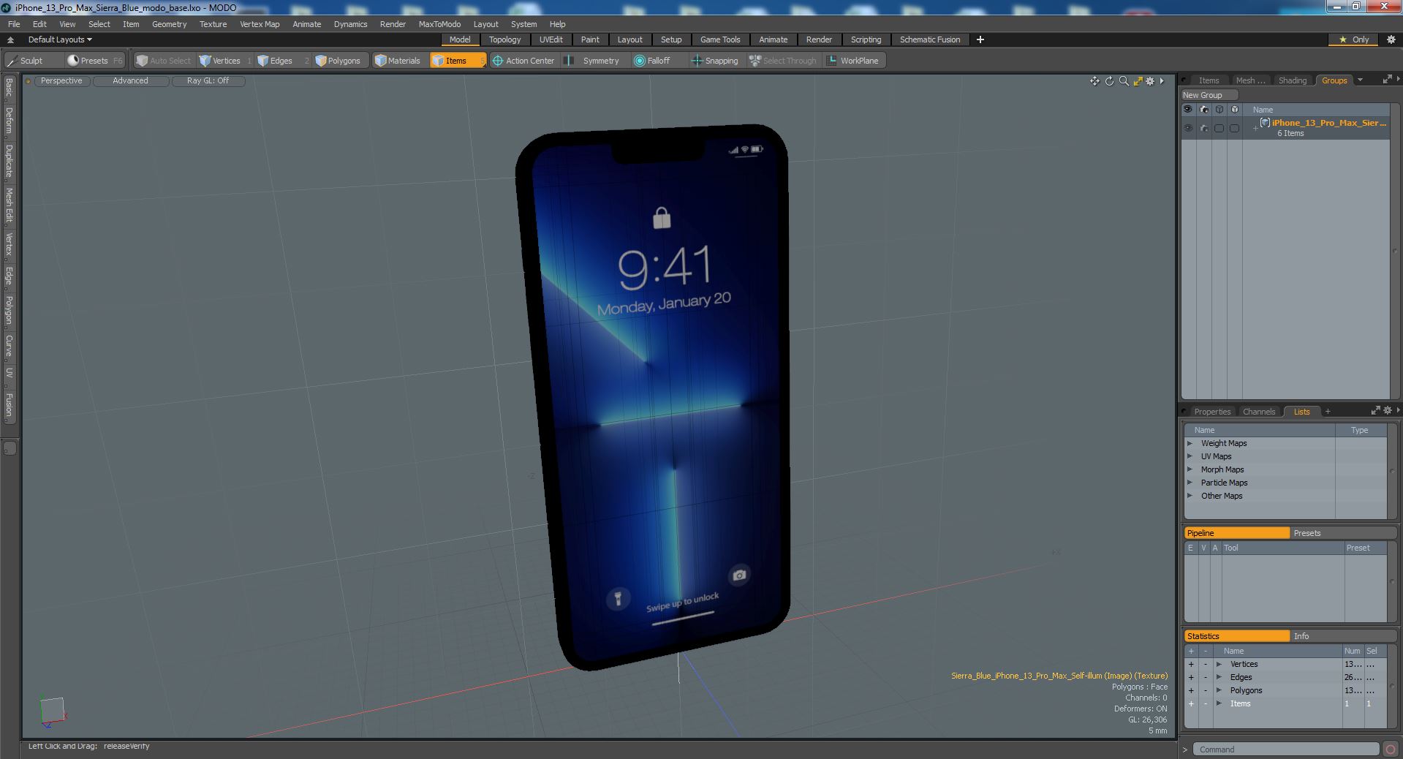The height and width of the screenshot is (759, 1403).
Task: Click the viewport pan/move control icon
Action: (x=1094, y=81)
